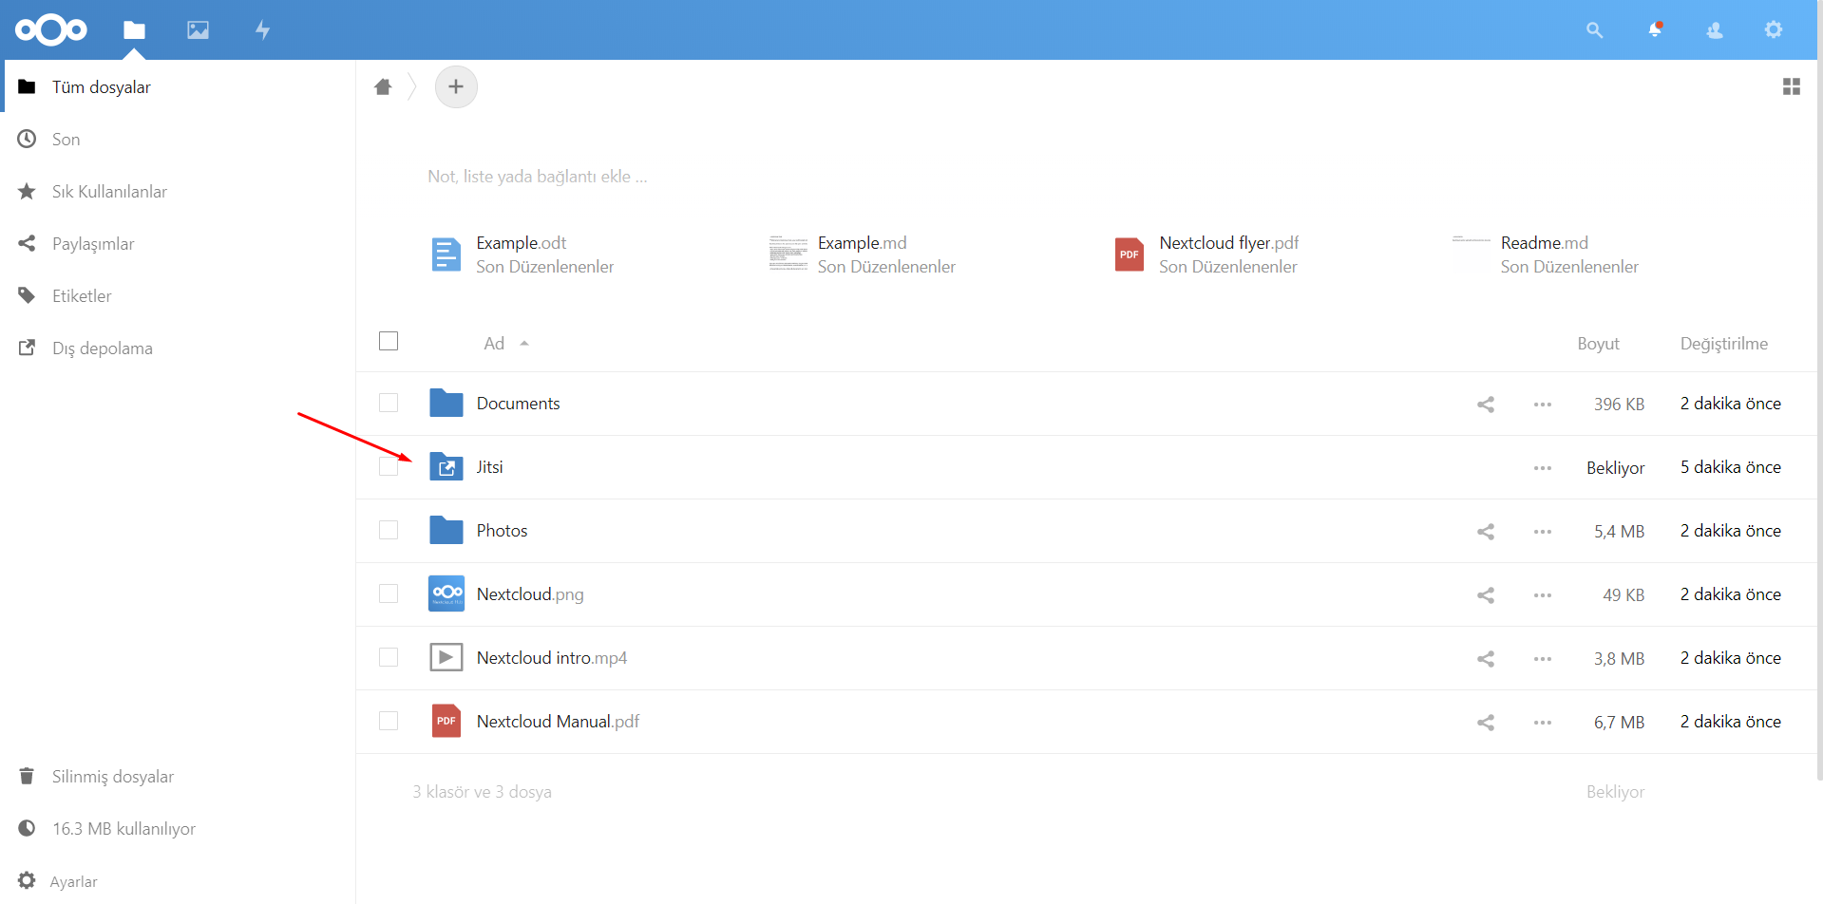
Task: Check the Nextcloud intro.mp4 checkbox
Action: tap(389, 657)
